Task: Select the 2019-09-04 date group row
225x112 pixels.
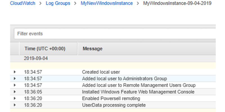Action: point(113,59)
